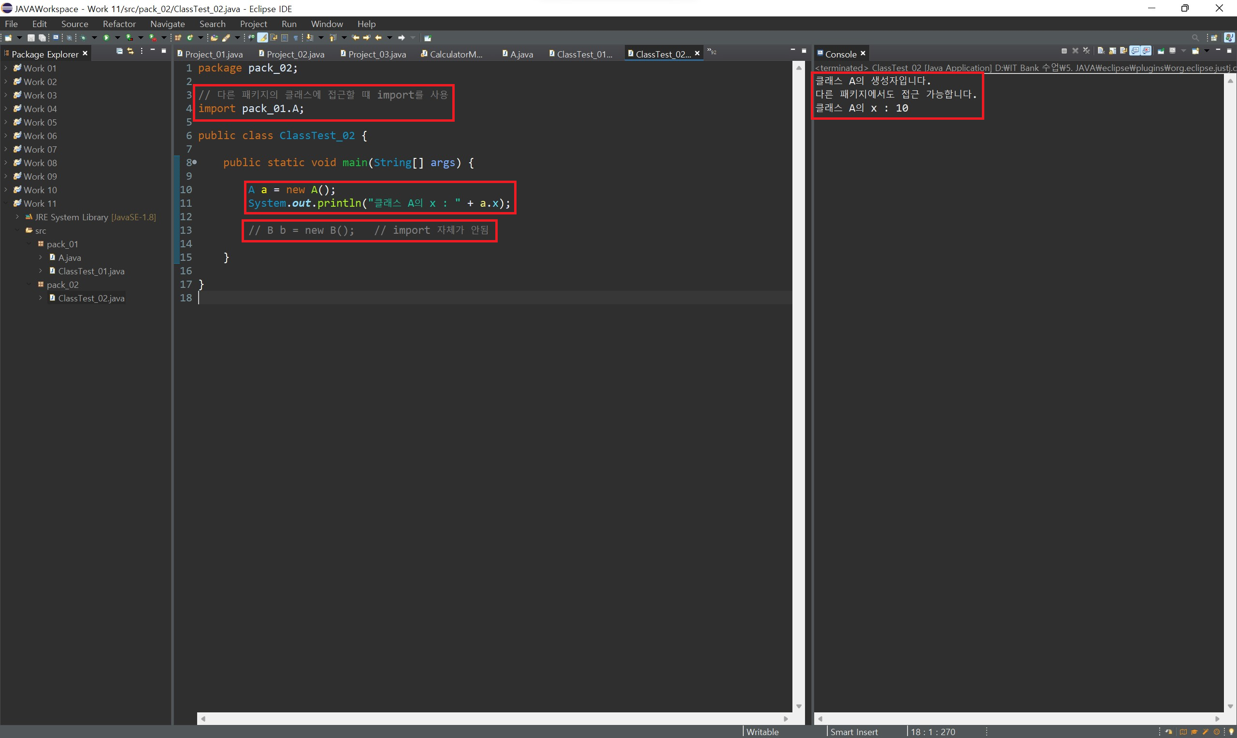
Task: Open the Refactor menu
Action: coord(119,24)
